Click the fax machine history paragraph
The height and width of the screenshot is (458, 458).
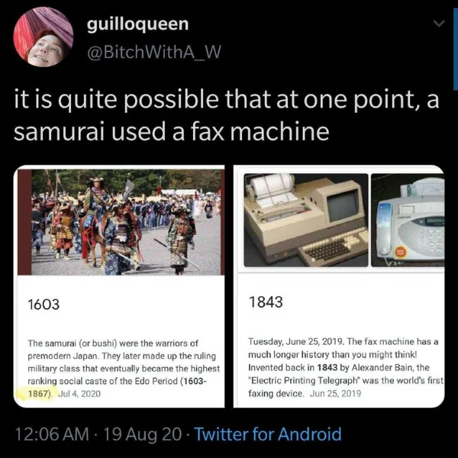click(346, 367)
